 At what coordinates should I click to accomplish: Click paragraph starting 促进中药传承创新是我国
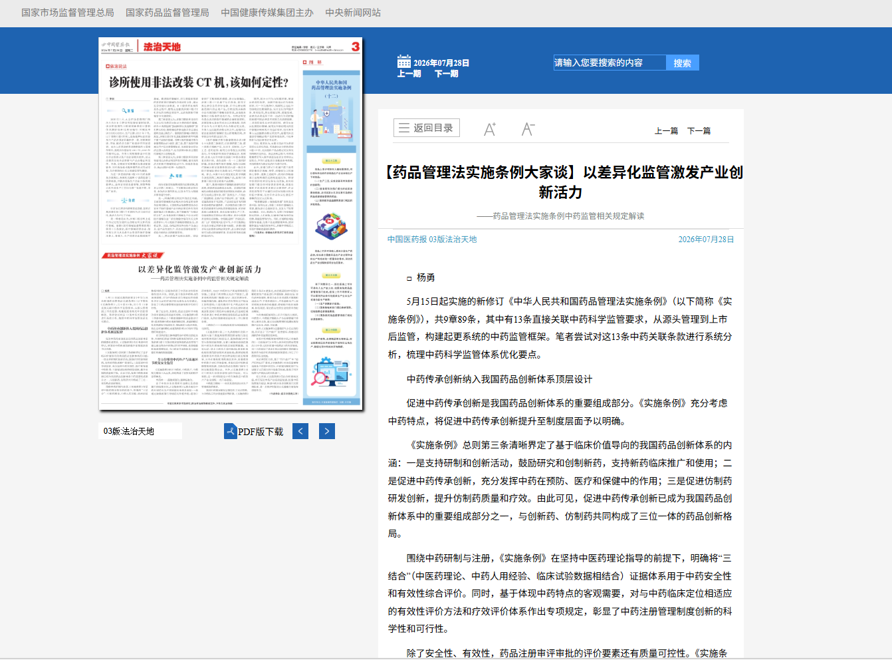pos(560,412)
